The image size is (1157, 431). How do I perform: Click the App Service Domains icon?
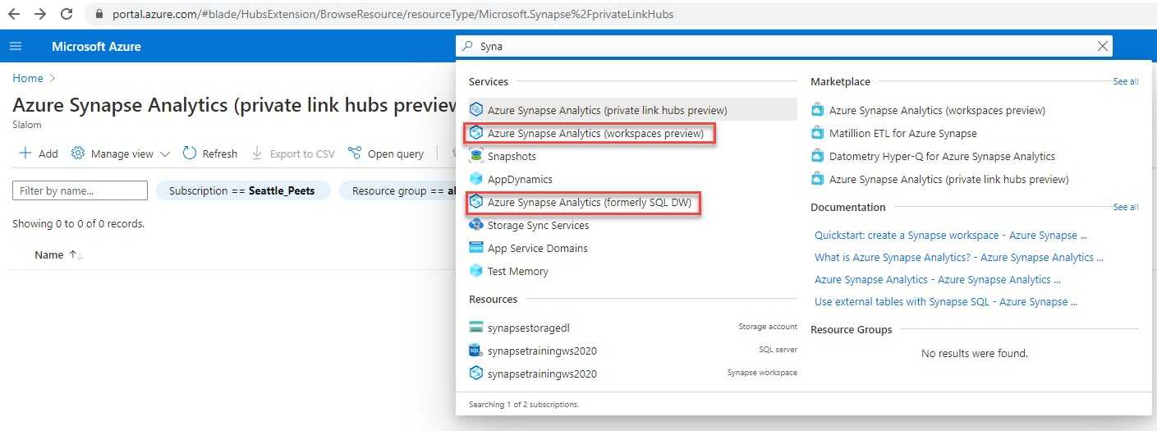(x=475, y=248)
